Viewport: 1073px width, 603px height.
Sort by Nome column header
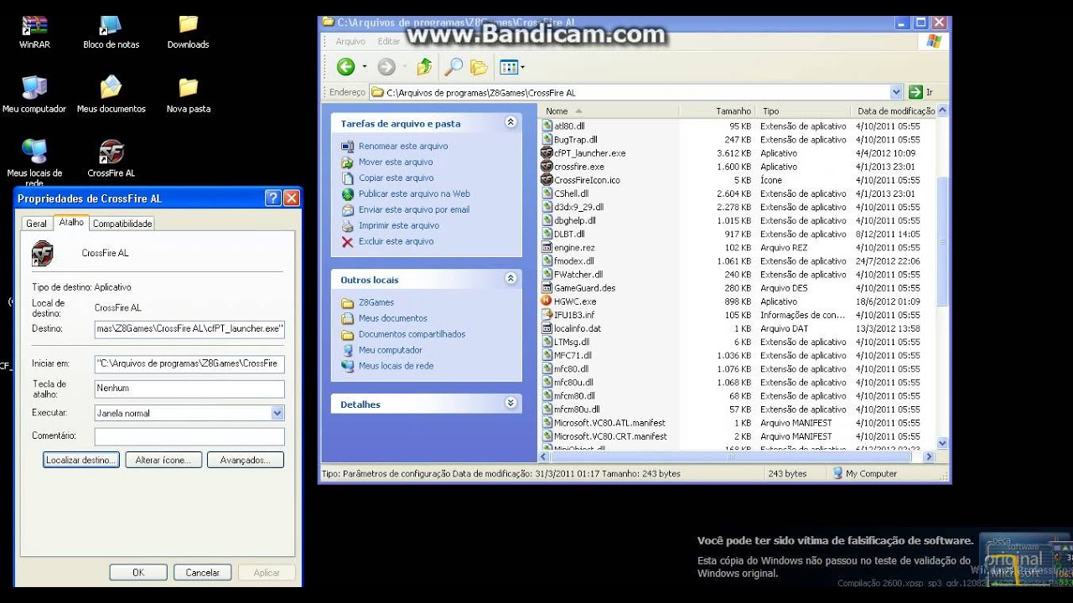pyautogui.click(x=609, y=111)
